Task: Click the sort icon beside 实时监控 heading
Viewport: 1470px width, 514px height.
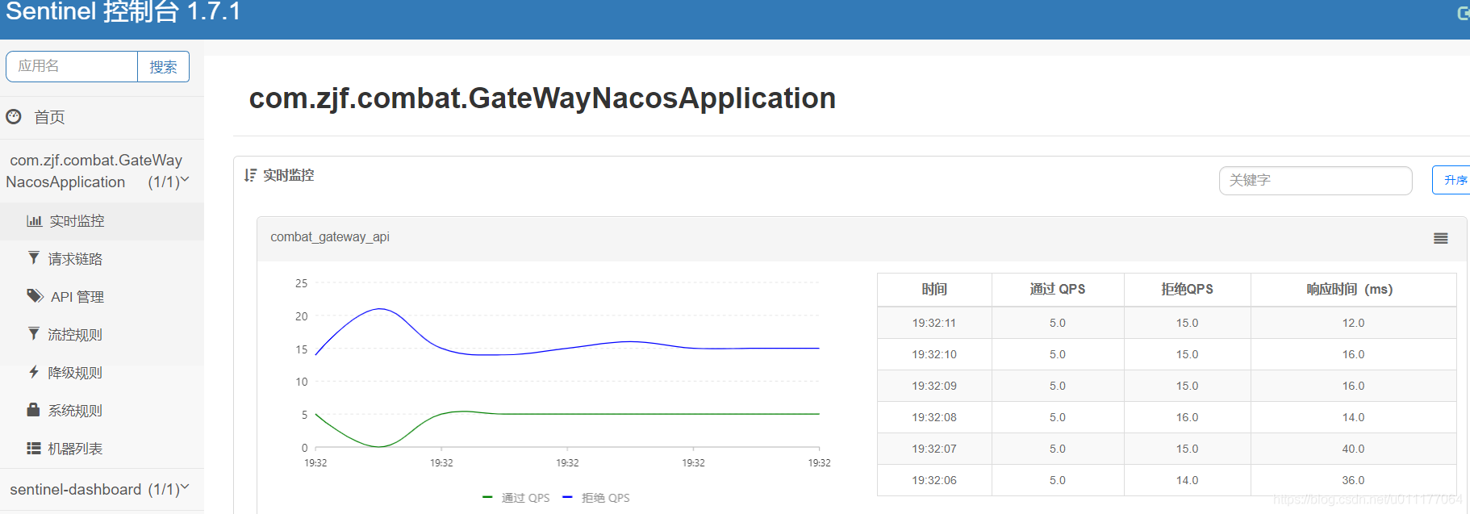Action: pos(250,175)
